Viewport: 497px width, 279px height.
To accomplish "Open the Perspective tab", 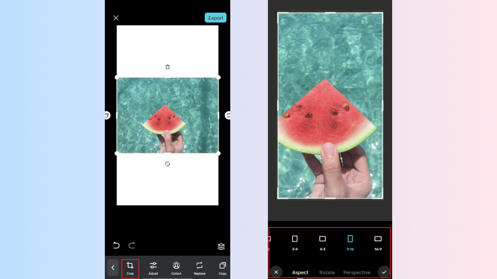I will tap(357, 272).
